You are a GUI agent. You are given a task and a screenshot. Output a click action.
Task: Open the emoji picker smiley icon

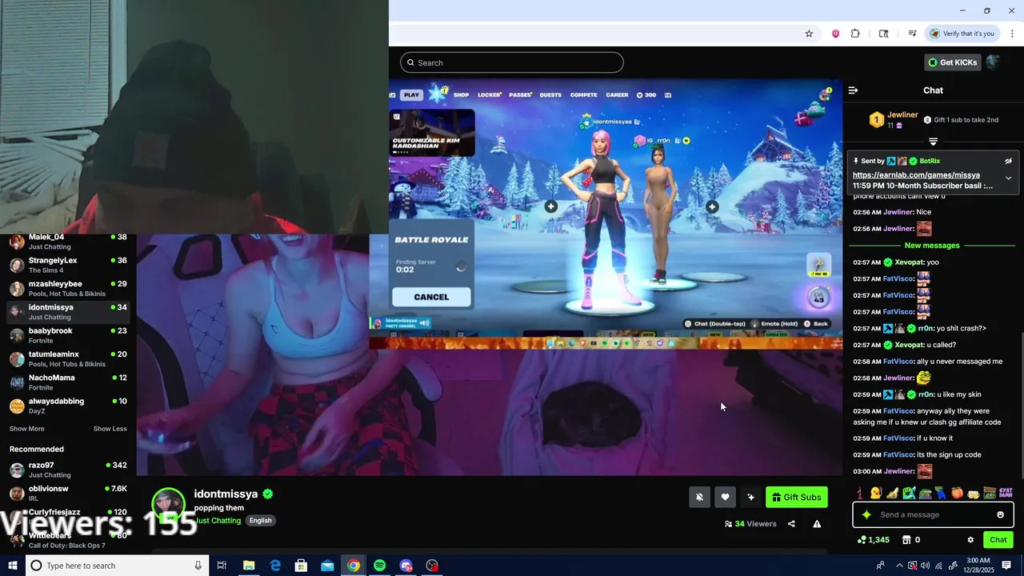click(1000, 514)
